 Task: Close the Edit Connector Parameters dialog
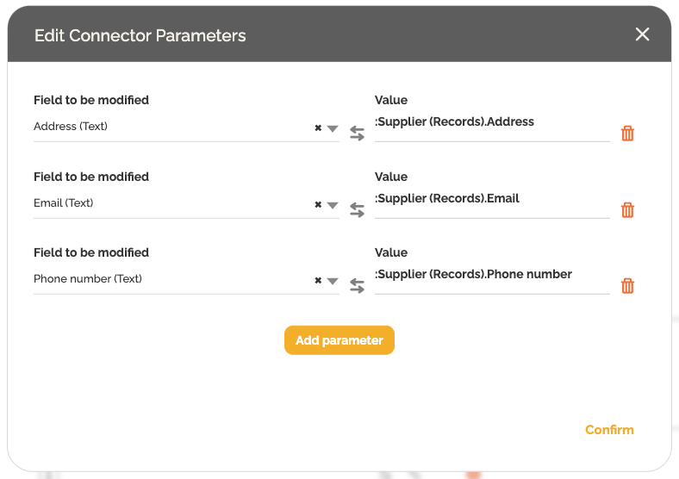(642, 34)
